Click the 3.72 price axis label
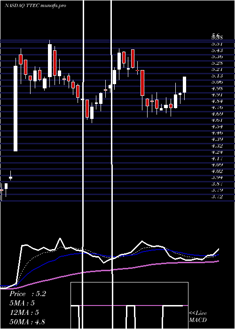The width and height of the screenshot is (235, 329). point(217,196)
